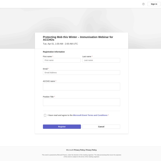
Task: Click the Position Title field label
Action: [48, 97]
